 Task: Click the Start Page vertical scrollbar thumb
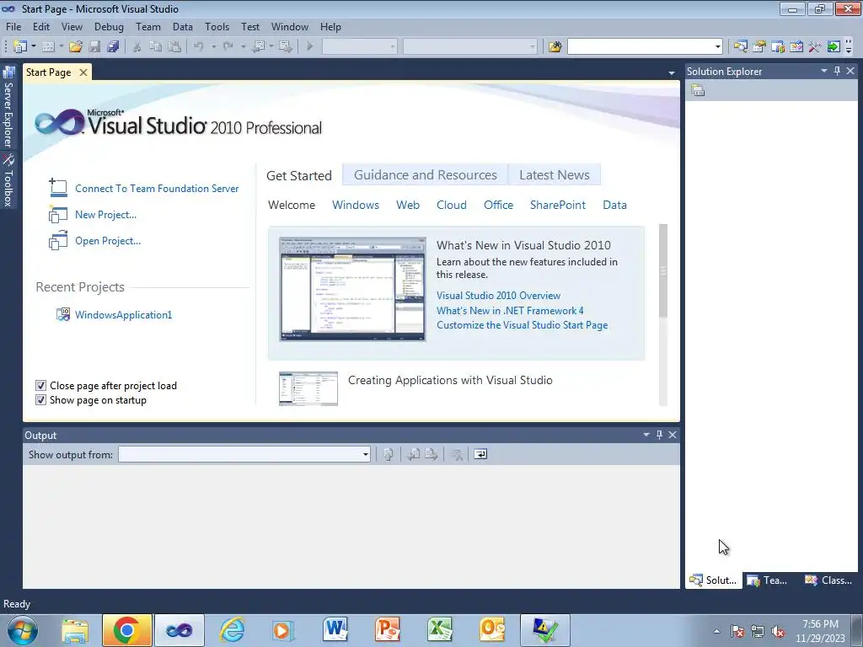[x=663, y=270]
